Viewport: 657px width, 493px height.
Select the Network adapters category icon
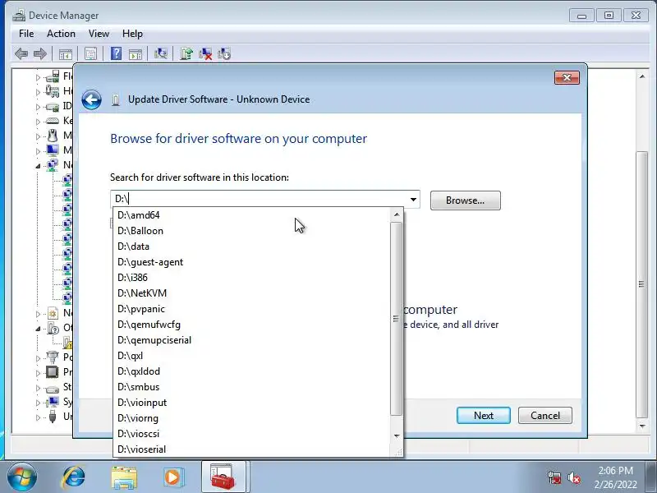pyautogui.click(x=53, y=165)
